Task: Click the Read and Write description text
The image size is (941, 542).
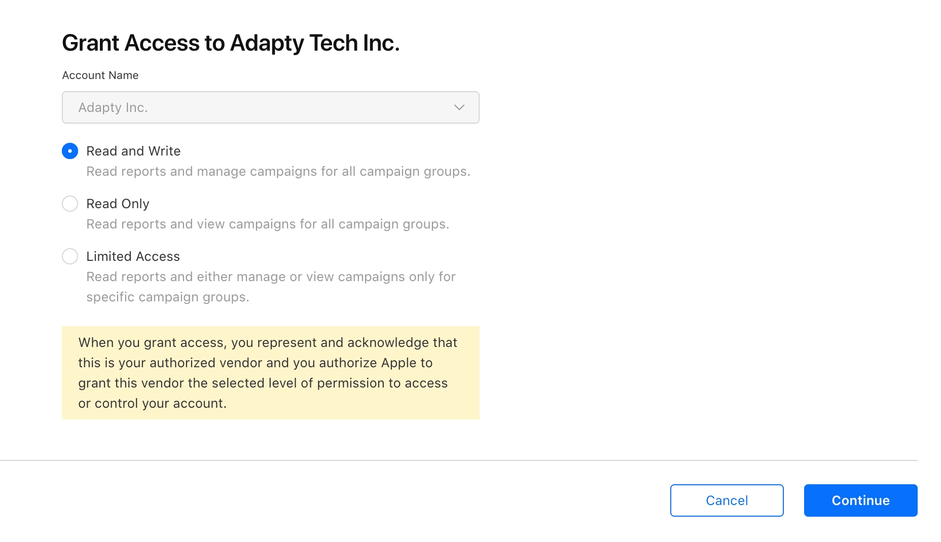Action: 278,171
